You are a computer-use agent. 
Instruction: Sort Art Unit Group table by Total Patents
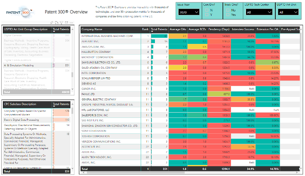point(61,29)
